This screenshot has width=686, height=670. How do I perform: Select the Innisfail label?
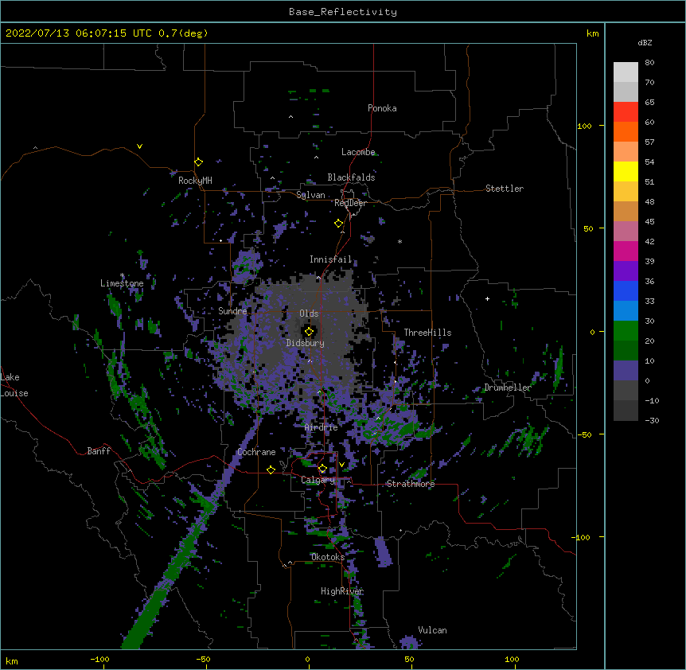[330, 259]
